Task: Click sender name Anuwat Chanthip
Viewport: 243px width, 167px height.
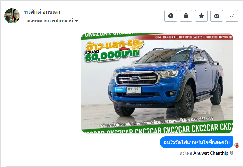Action: tap(211, 153)
